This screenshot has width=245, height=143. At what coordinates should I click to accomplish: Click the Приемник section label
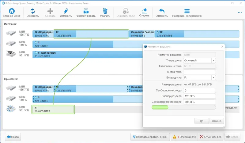(x=11, y=79)
